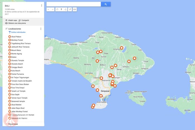
Task: Select Pantai Purnama entry
Action: [x=16, y=74]
